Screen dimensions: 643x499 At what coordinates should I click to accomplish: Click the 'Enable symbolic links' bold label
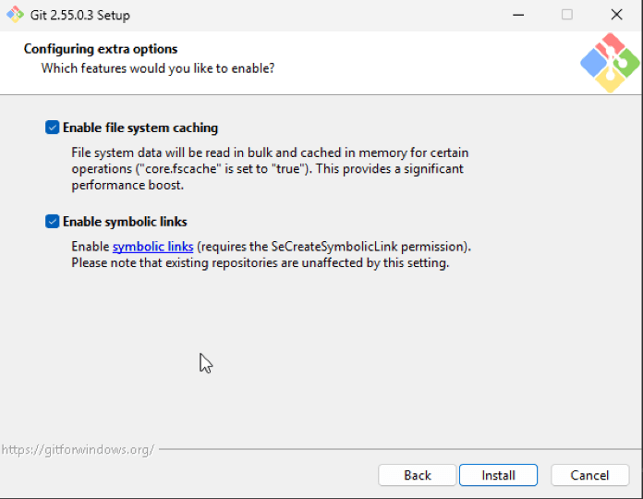tap(125, 222)
